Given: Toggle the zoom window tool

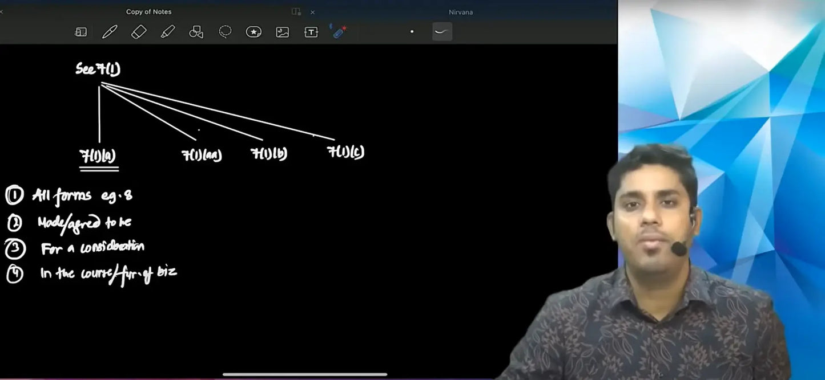Looking at the screenshot, I should click(81, 32).
